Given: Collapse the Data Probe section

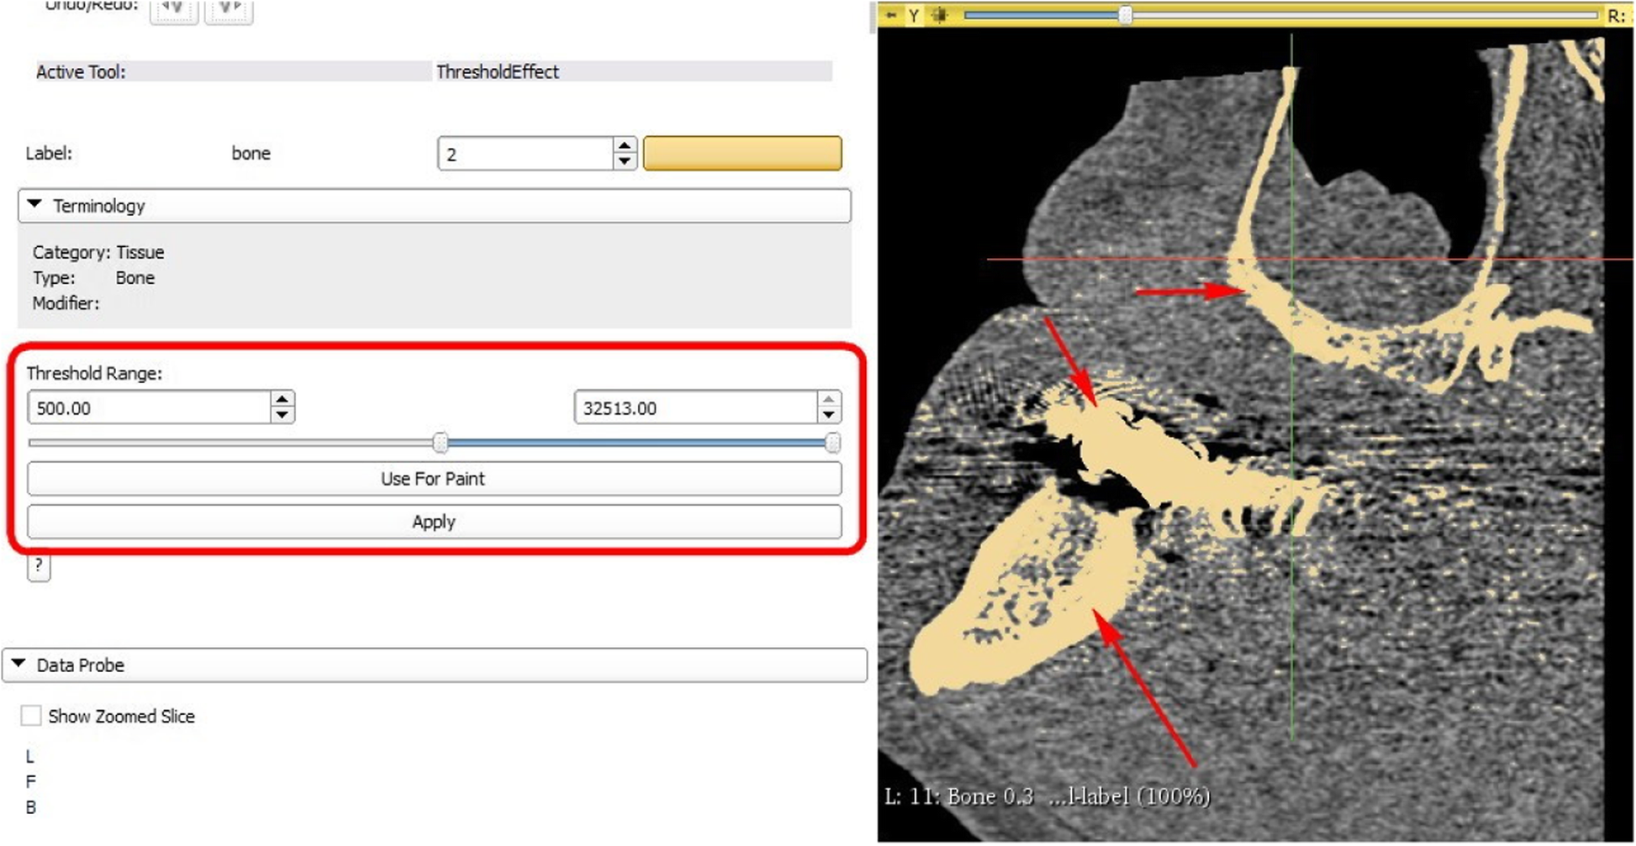Looking at the screenshot, I should tap(434, 665).
